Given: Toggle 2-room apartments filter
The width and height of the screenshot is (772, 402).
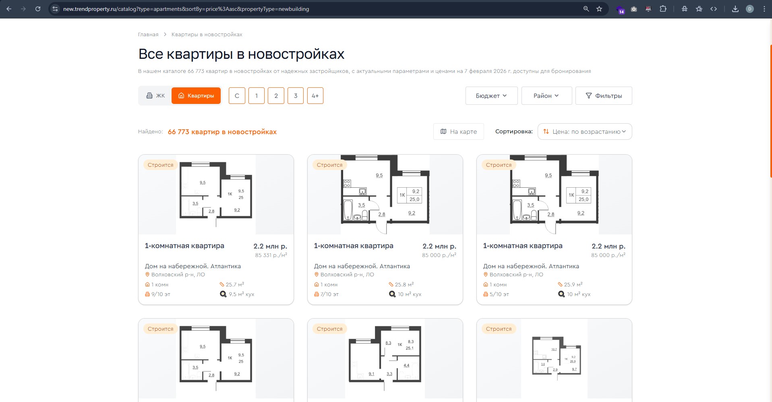Looking at the screenshot, I should [276, 96].
